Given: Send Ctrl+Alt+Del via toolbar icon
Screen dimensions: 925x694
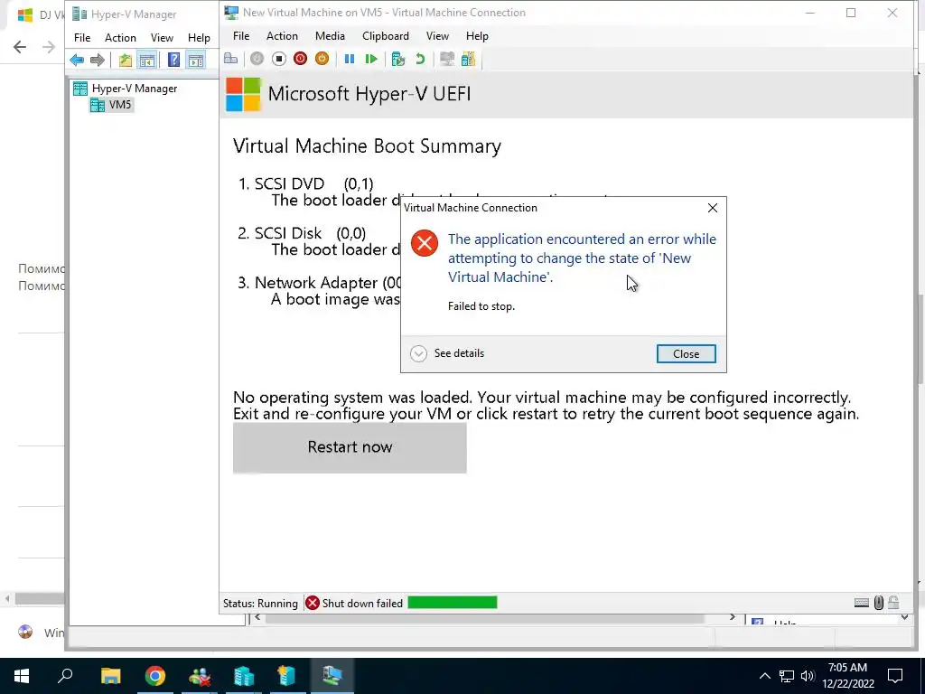Looking at the screenshot, I should pos(230,59).
